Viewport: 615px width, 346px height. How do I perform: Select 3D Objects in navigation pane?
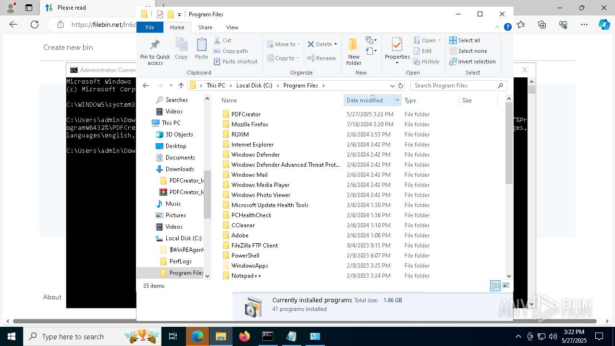coord(179,135)
